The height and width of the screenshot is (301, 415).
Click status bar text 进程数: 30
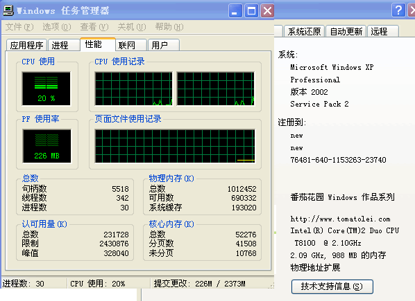point(24,284)
